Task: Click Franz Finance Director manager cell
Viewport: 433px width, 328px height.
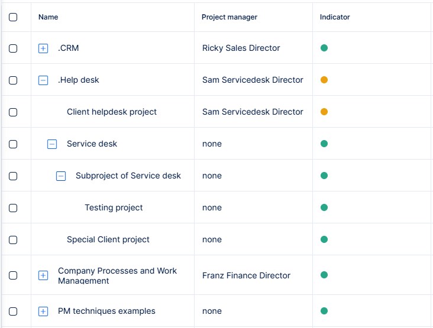Action: [x=246, y=275]
